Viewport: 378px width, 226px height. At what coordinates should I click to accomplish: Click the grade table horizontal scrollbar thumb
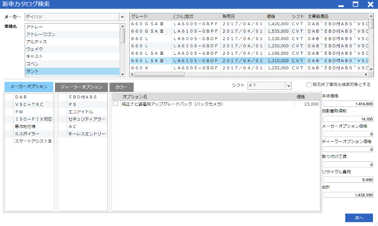[159, 74]
